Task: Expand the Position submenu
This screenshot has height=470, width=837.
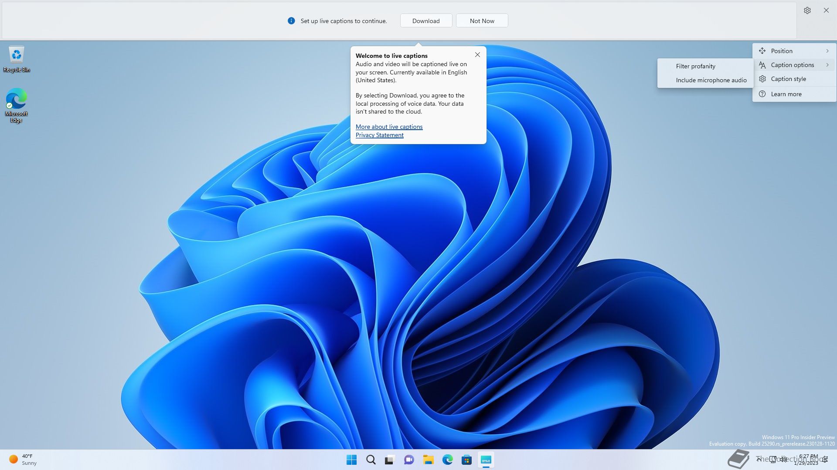Action: pos(793,51)
